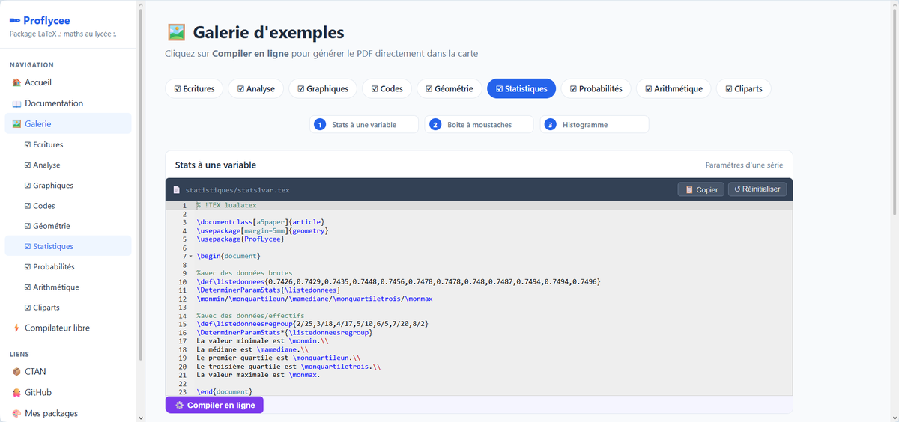Image resolution: width=899 pixels, height=422 pixels.
Task: Jump to the Boîte à moustaches example
Action: [x=479, y=125]
